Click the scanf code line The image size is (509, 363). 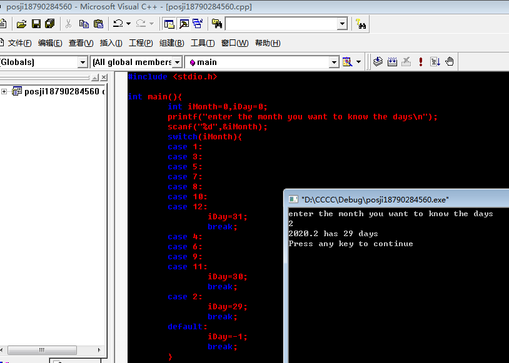[x=218, y=127]
